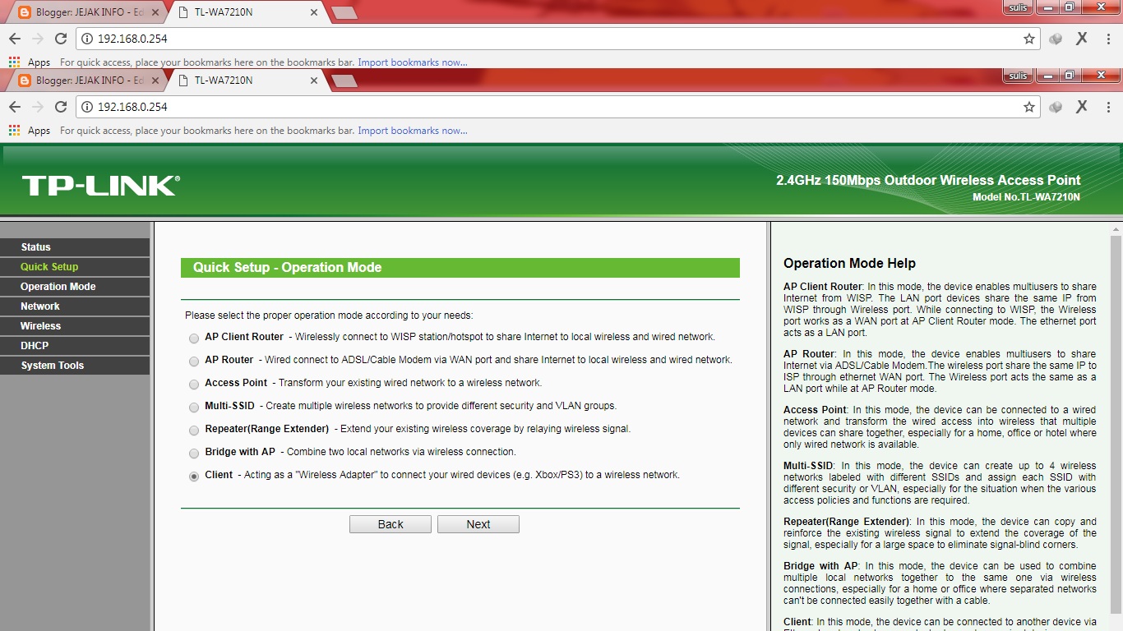Click the upper Import bookmarks now link
This screenshot has width=1123, height=631.
coord(413,62)
